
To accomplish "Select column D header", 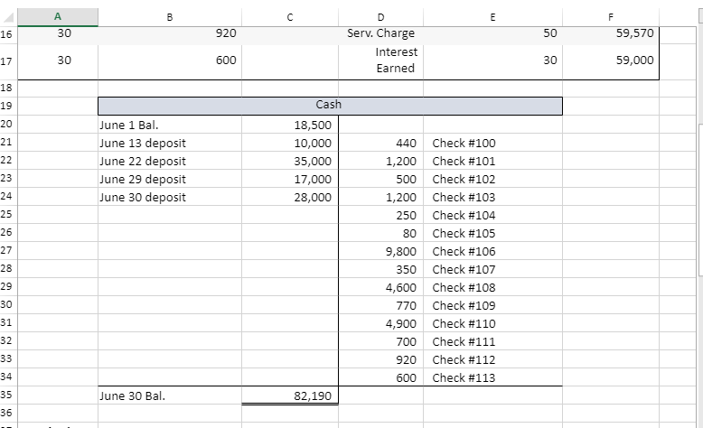I will (380, 17).
